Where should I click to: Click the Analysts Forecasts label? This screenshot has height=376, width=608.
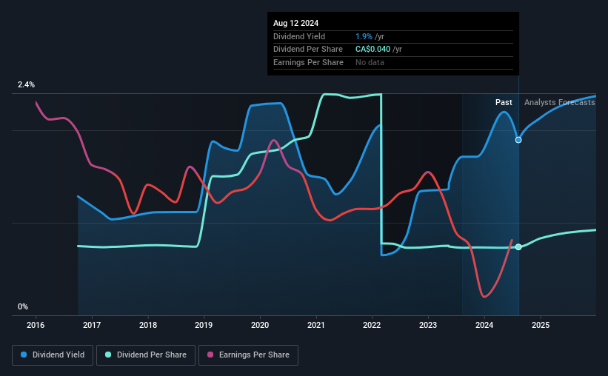[560, 102]
